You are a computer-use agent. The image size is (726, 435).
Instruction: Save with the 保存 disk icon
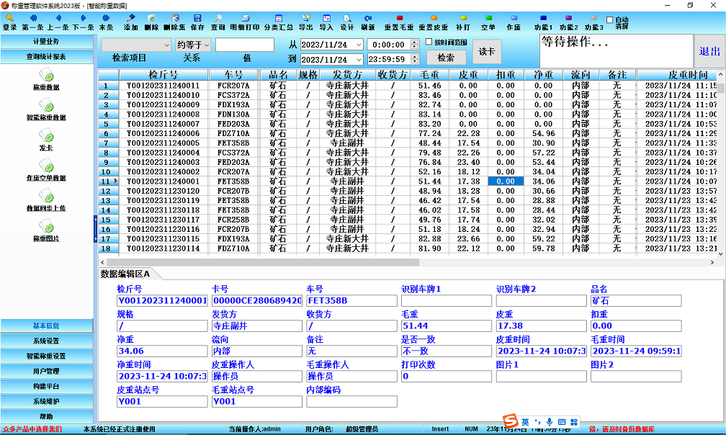[x=197, y=22]
